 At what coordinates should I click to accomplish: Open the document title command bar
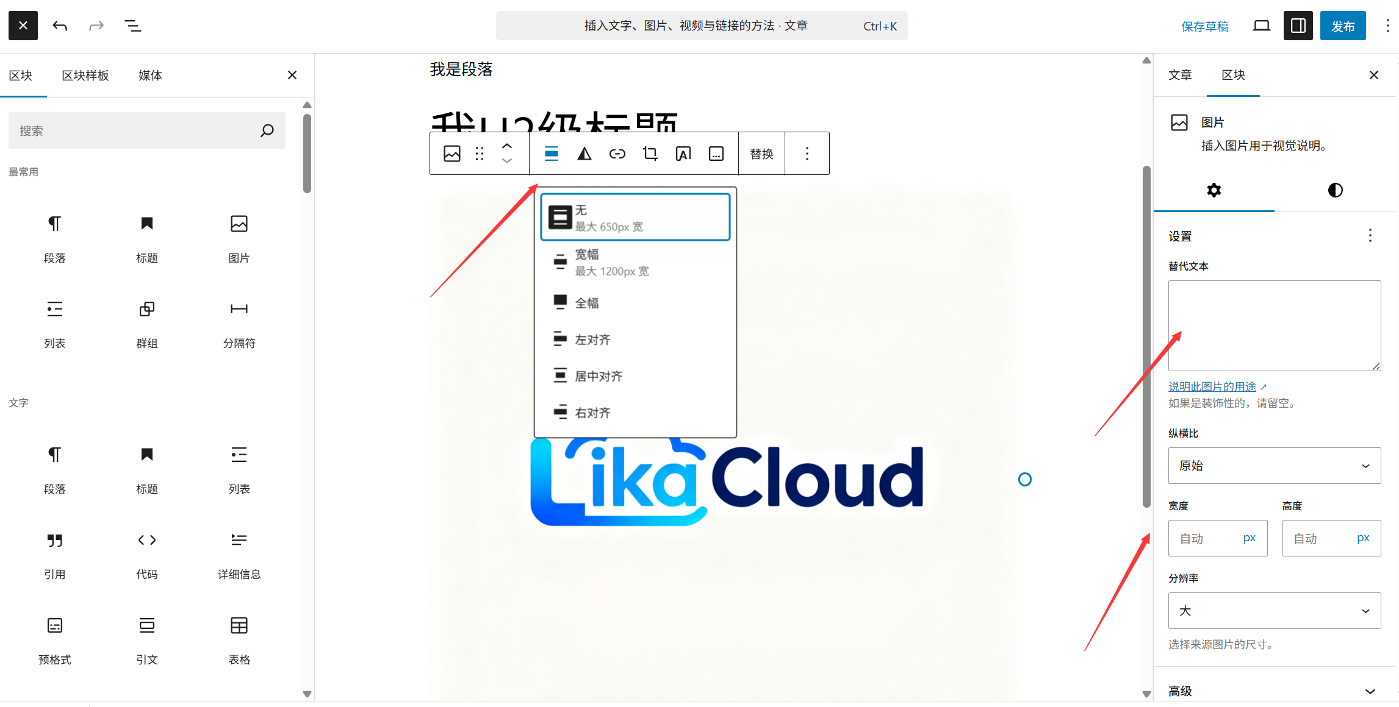pyautogui.click(x=702, y=26)
